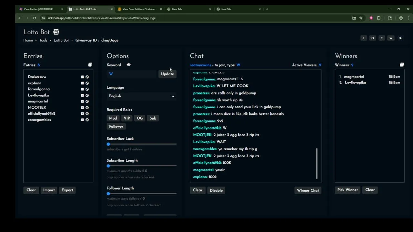The width and height of the screenshot is (413, 232).
Task: Toggle the Follower required role
Action: 116,127
